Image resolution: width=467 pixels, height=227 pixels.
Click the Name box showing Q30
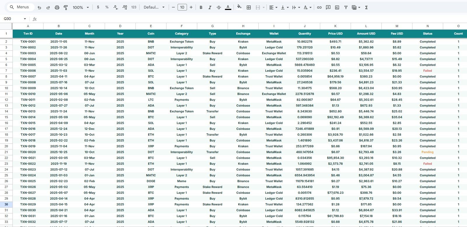click(15, 19)
